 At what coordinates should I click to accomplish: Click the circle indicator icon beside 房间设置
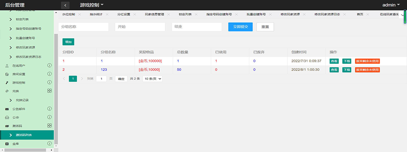coord(50,74)
